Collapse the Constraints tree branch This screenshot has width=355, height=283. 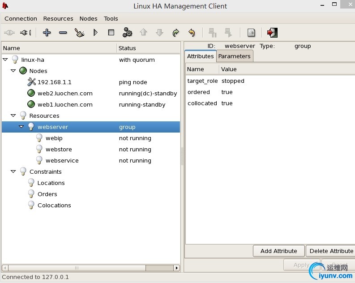point(13,172)
